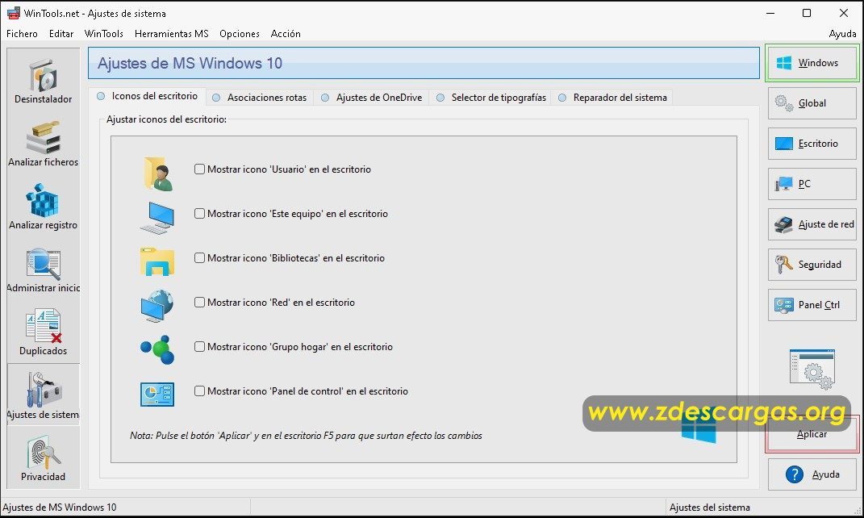Switch to Selector de tipografías tab
The width and height of the screenshot is (864, 518).
click(x=491, y=98)
